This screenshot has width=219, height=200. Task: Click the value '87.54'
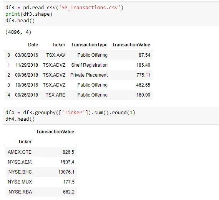(144, 55)
